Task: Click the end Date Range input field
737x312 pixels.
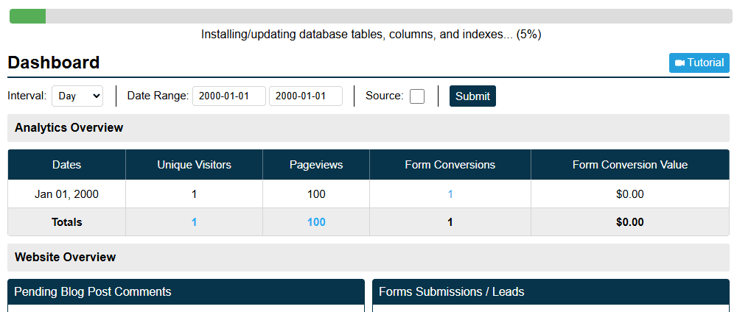Action: [x=306, y=96]
